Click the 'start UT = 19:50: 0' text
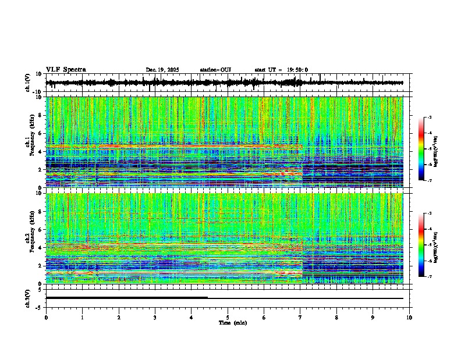The width and height of the screenshot is (461, 356). click(281, 70)
